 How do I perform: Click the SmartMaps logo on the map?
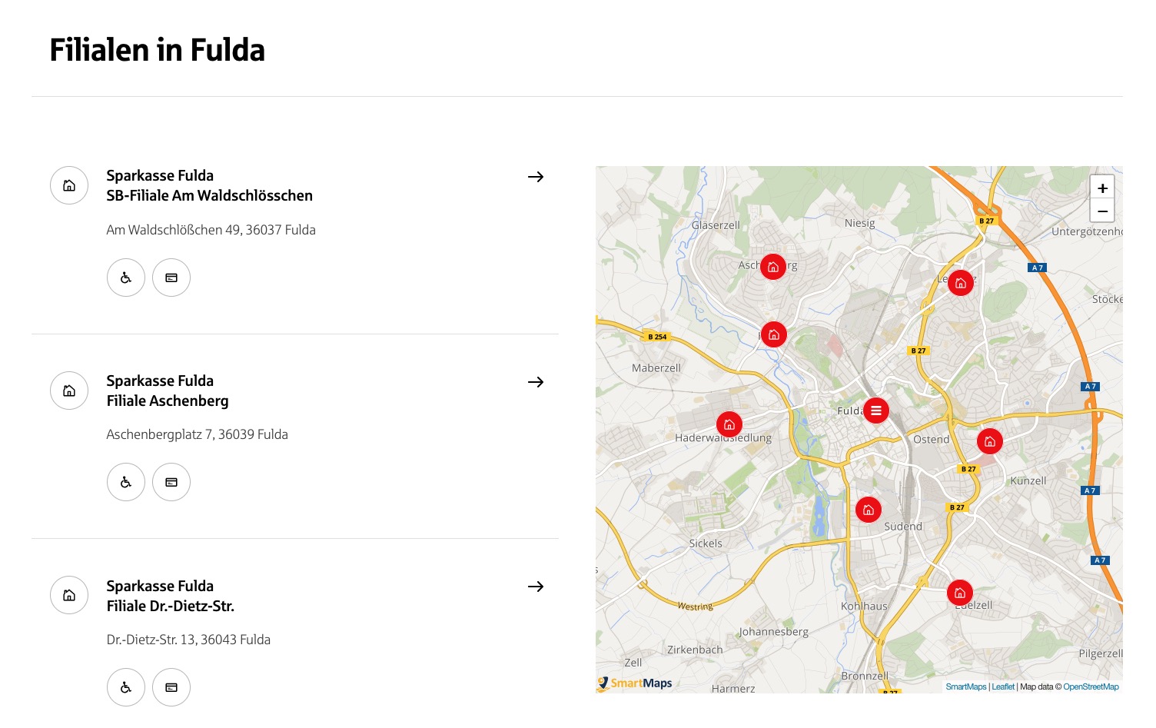click(636, 683)
